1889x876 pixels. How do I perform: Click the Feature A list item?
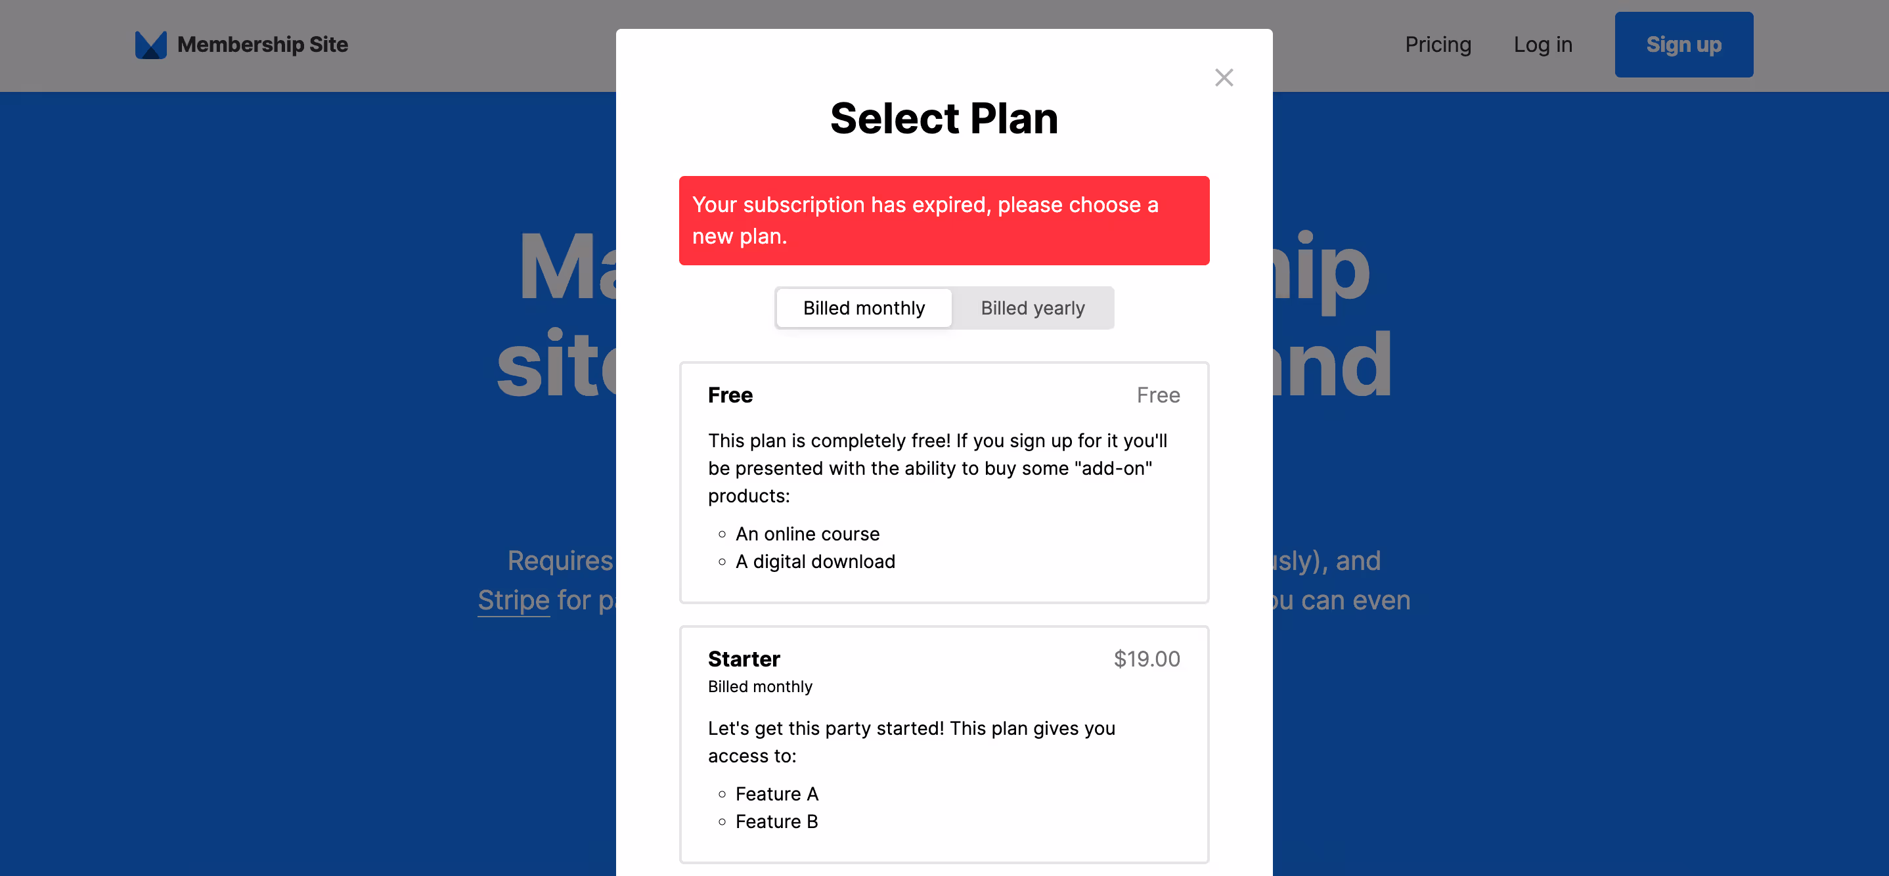coord(776,794)
